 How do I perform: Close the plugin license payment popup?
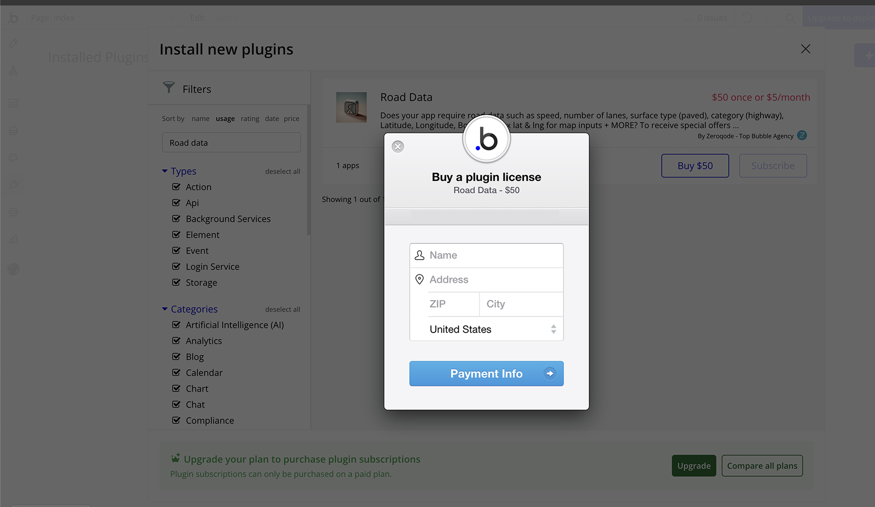coord(398,147)
